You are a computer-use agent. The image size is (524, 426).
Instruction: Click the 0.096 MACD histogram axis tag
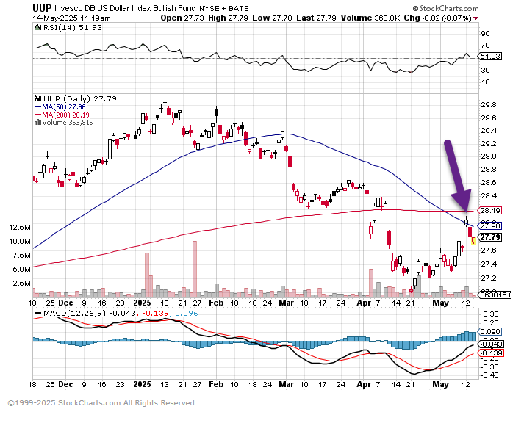490,332
